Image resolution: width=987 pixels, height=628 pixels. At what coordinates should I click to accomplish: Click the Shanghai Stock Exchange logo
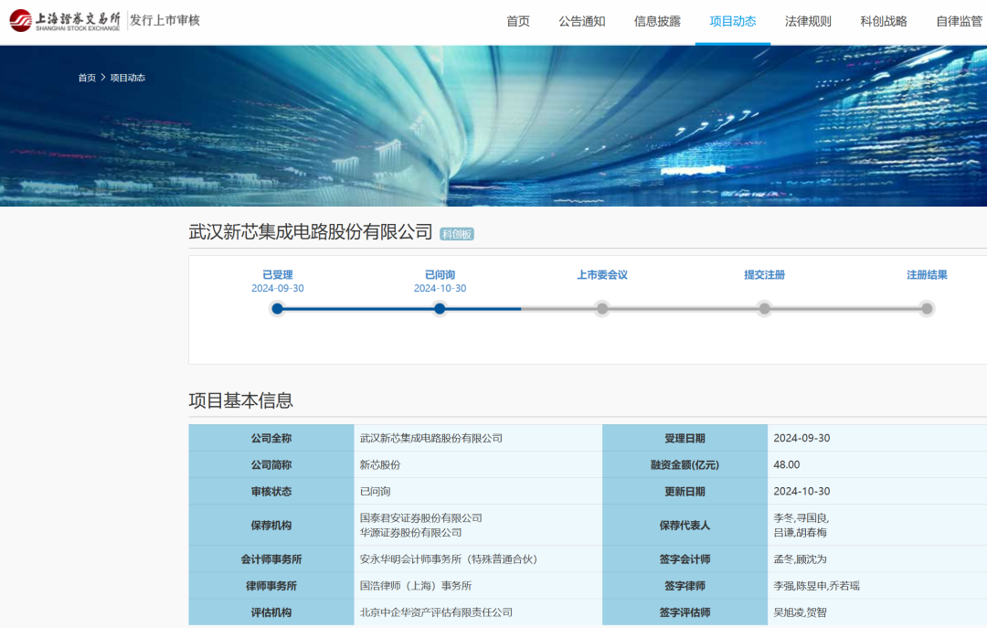pos(64,21)
